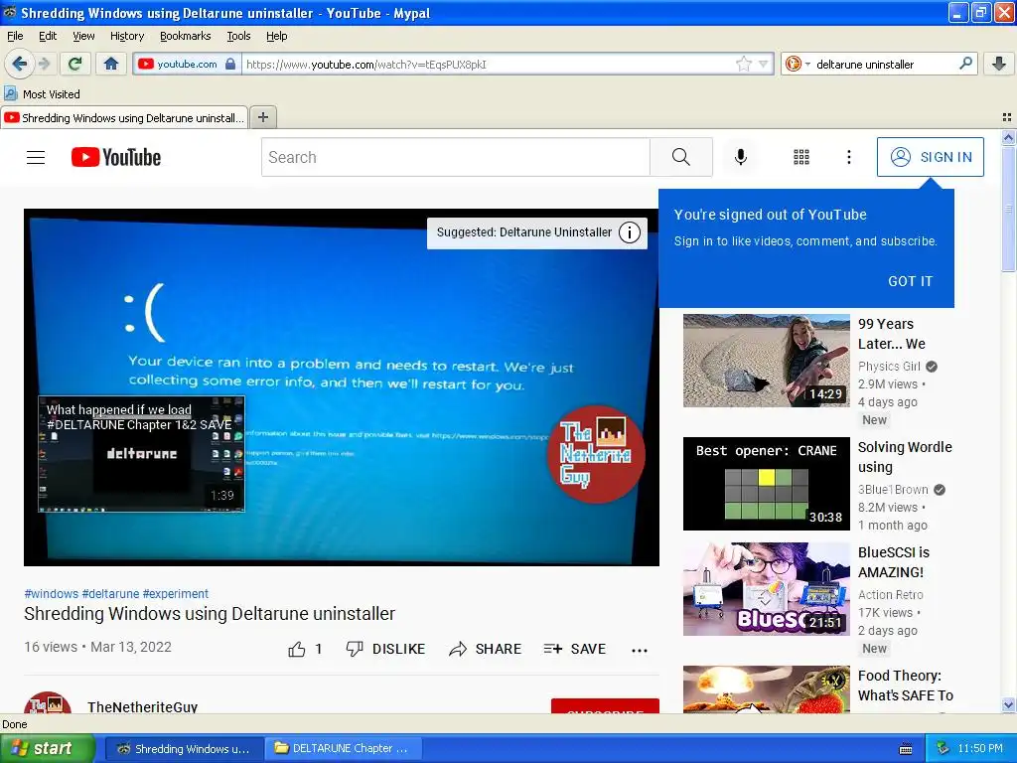The width and height of the screenshot is (1017, 763).
Task: Click the #deltarune hashtag link
Action: click(110, 594)
